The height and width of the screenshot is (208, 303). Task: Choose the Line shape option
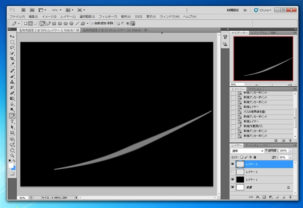click(x=77, y=24)
